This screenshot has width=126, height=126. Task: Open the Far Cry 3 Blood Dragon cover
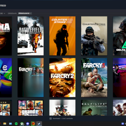pyautogui.click(x=119, y=77)
